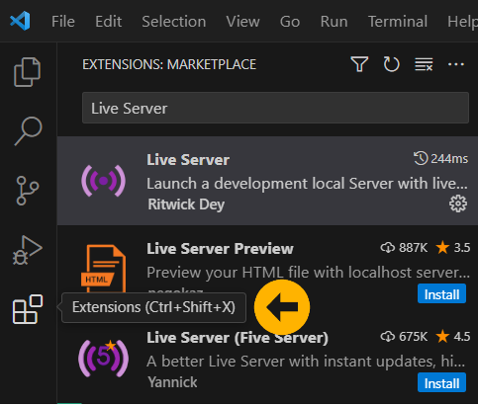Select the Live Server (Five Server) title
Viewport: 478px width, 406px height.
(238, 338)
